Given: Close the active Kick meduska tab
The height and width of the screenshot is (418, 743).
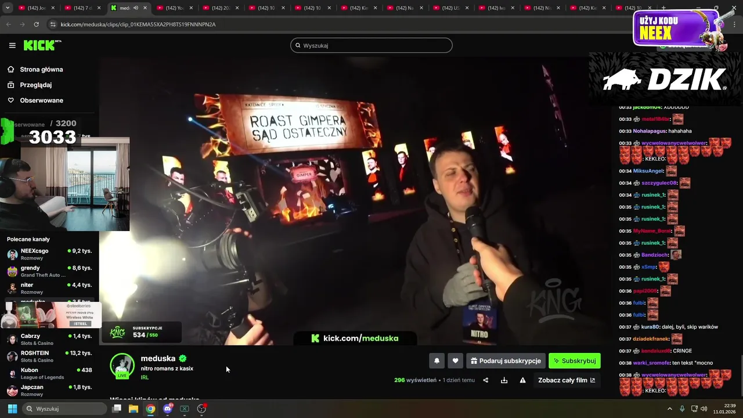Looking at the screenshot, I should [145, 8].
